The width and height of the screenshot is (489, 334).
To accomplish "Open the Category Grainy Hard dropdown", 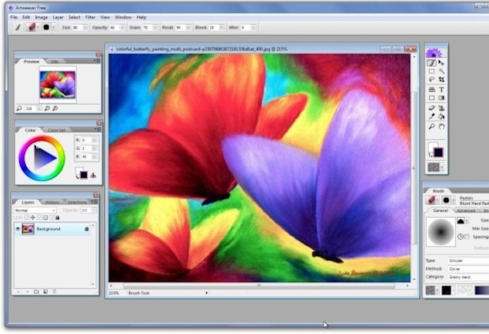I will click(469, 277).
